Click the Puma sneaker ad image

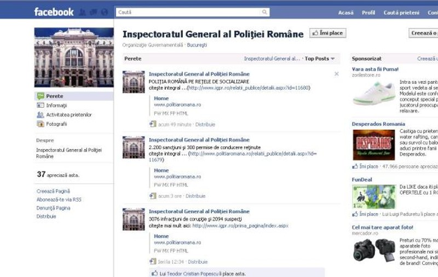[374, 94]
